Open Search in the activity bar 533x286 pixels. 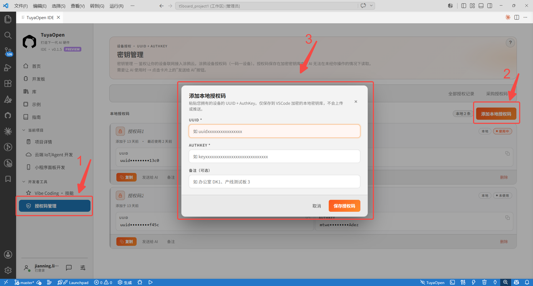coord(8,35)
